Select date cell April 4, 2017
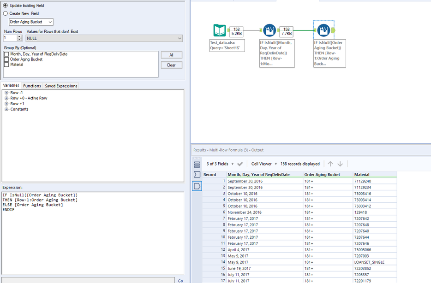The image size is (431, 283). click(x=265, y=250)
